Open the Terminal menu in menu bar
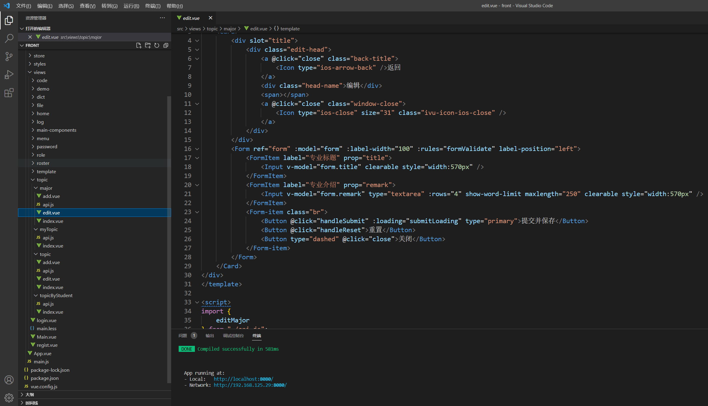 click(x=152, y=6)
